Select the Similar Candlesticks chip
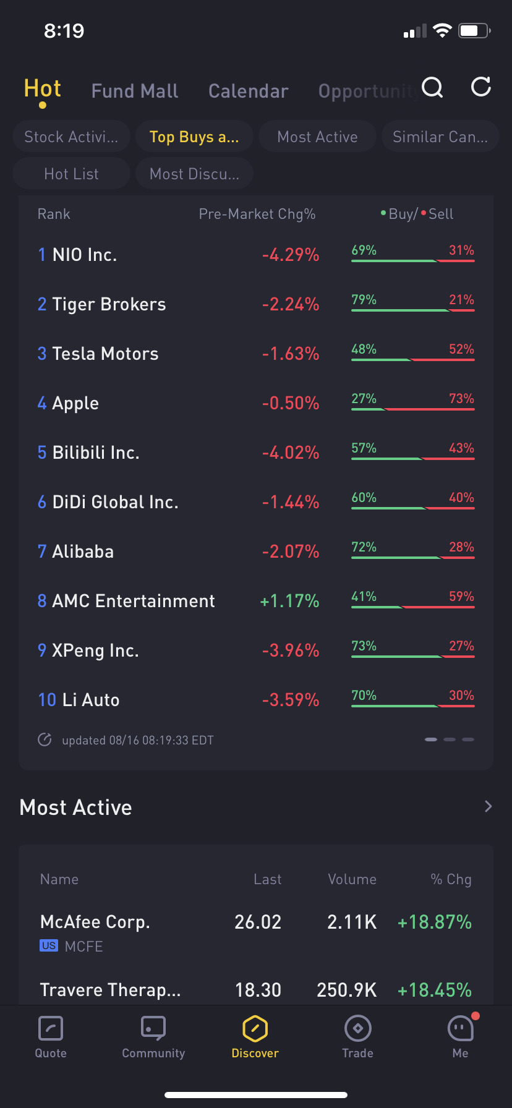 point(440,137)
